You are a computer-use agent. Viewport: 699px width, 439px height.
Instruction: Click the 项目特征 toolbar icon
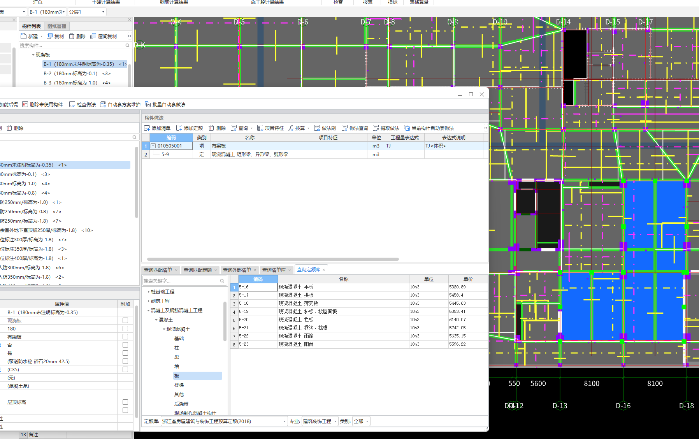coord(260,128)
